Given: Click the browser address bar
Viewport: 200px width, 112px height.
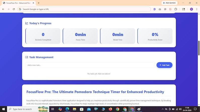Looking at the screenshot, I should point(84,9).
